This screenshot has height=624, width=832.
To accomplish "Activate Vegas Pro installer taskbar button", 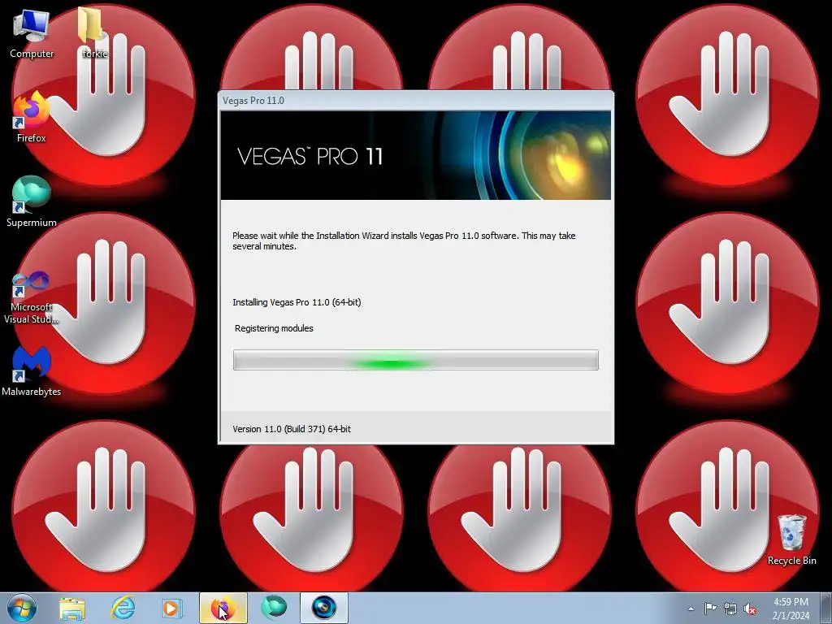I will 323,608.
